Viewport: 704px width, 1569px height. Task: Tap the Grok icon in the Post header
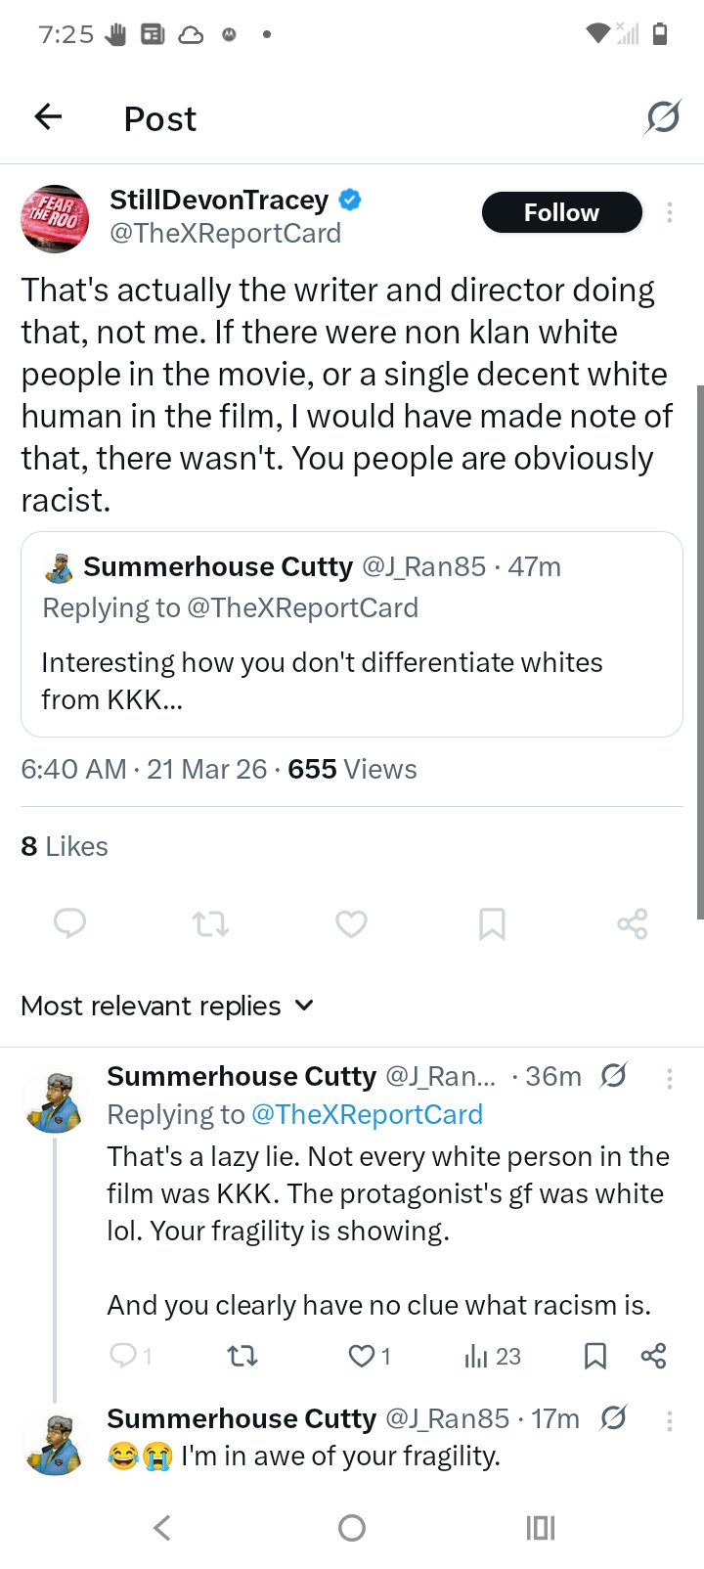tap(662, 117)
